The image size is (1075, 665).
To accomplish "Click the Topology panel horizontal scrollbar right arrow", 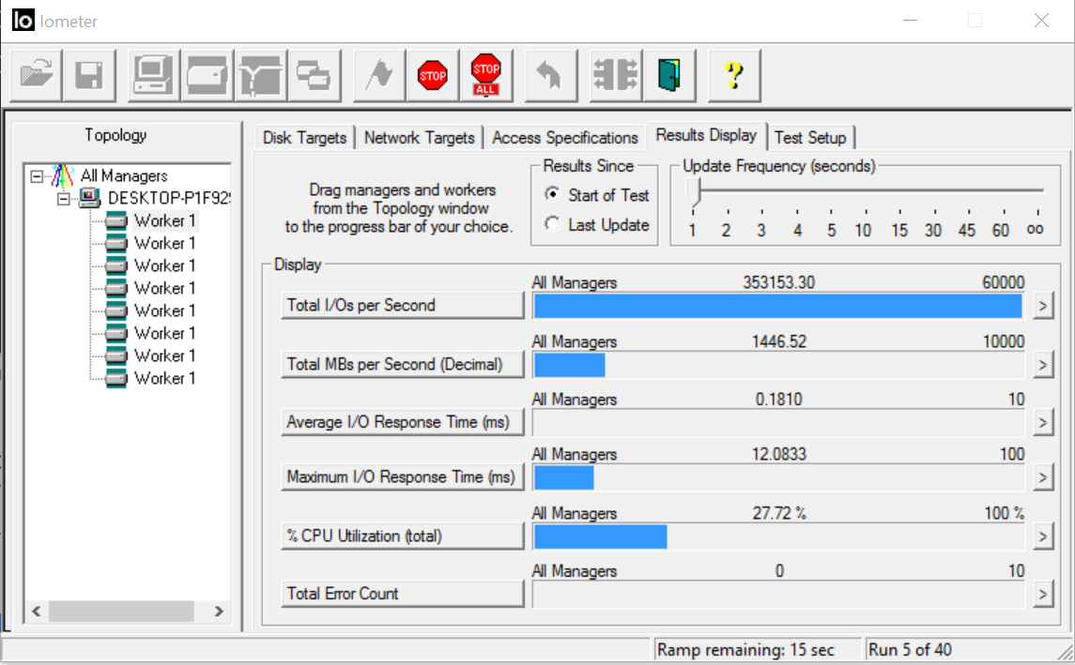I will [218, 612].
